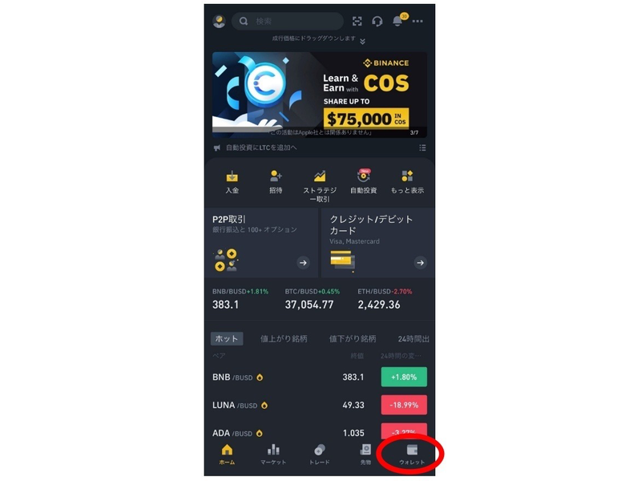
Task: Expand the drag-down chevron below search
Action: tap(363, 41)
